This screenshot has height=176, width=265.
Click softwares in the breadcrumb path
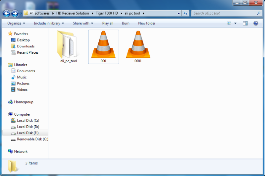(42, 13)
